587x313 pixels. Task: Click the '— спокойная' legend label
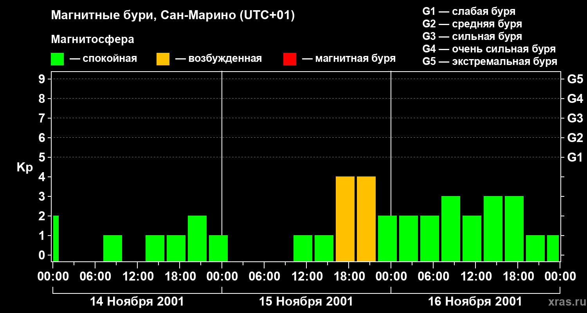(x=103, y=59)
